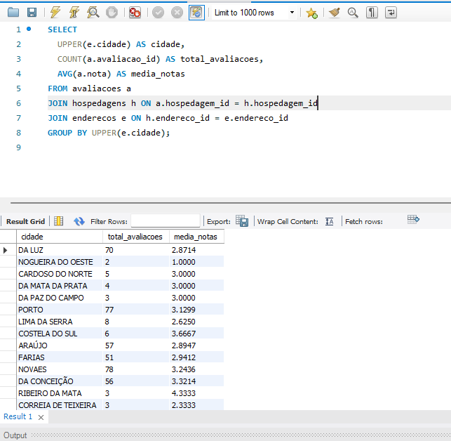Beautify the SQL query with the broom

pyautogui.click(x=335, y=13)
